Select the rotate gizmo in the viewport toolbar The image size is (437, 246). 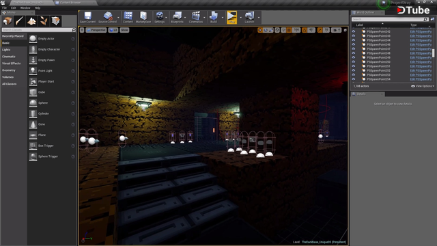(x=266, y=30)
